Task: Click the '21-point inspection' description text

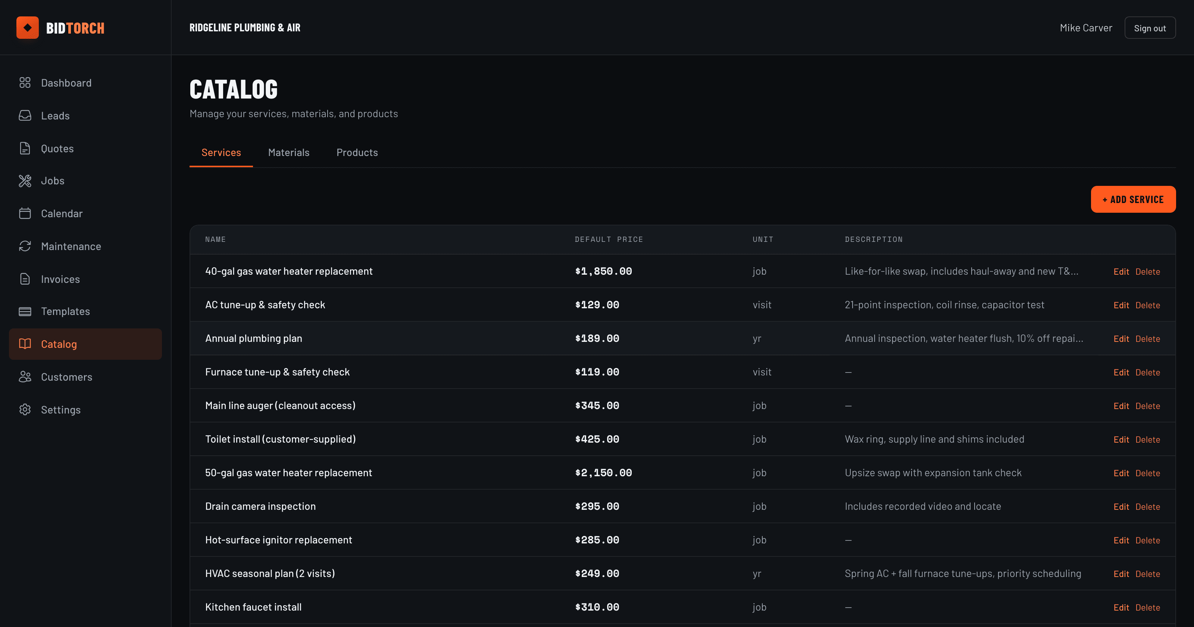Action: pyautogui.click(x=944, y=305)
